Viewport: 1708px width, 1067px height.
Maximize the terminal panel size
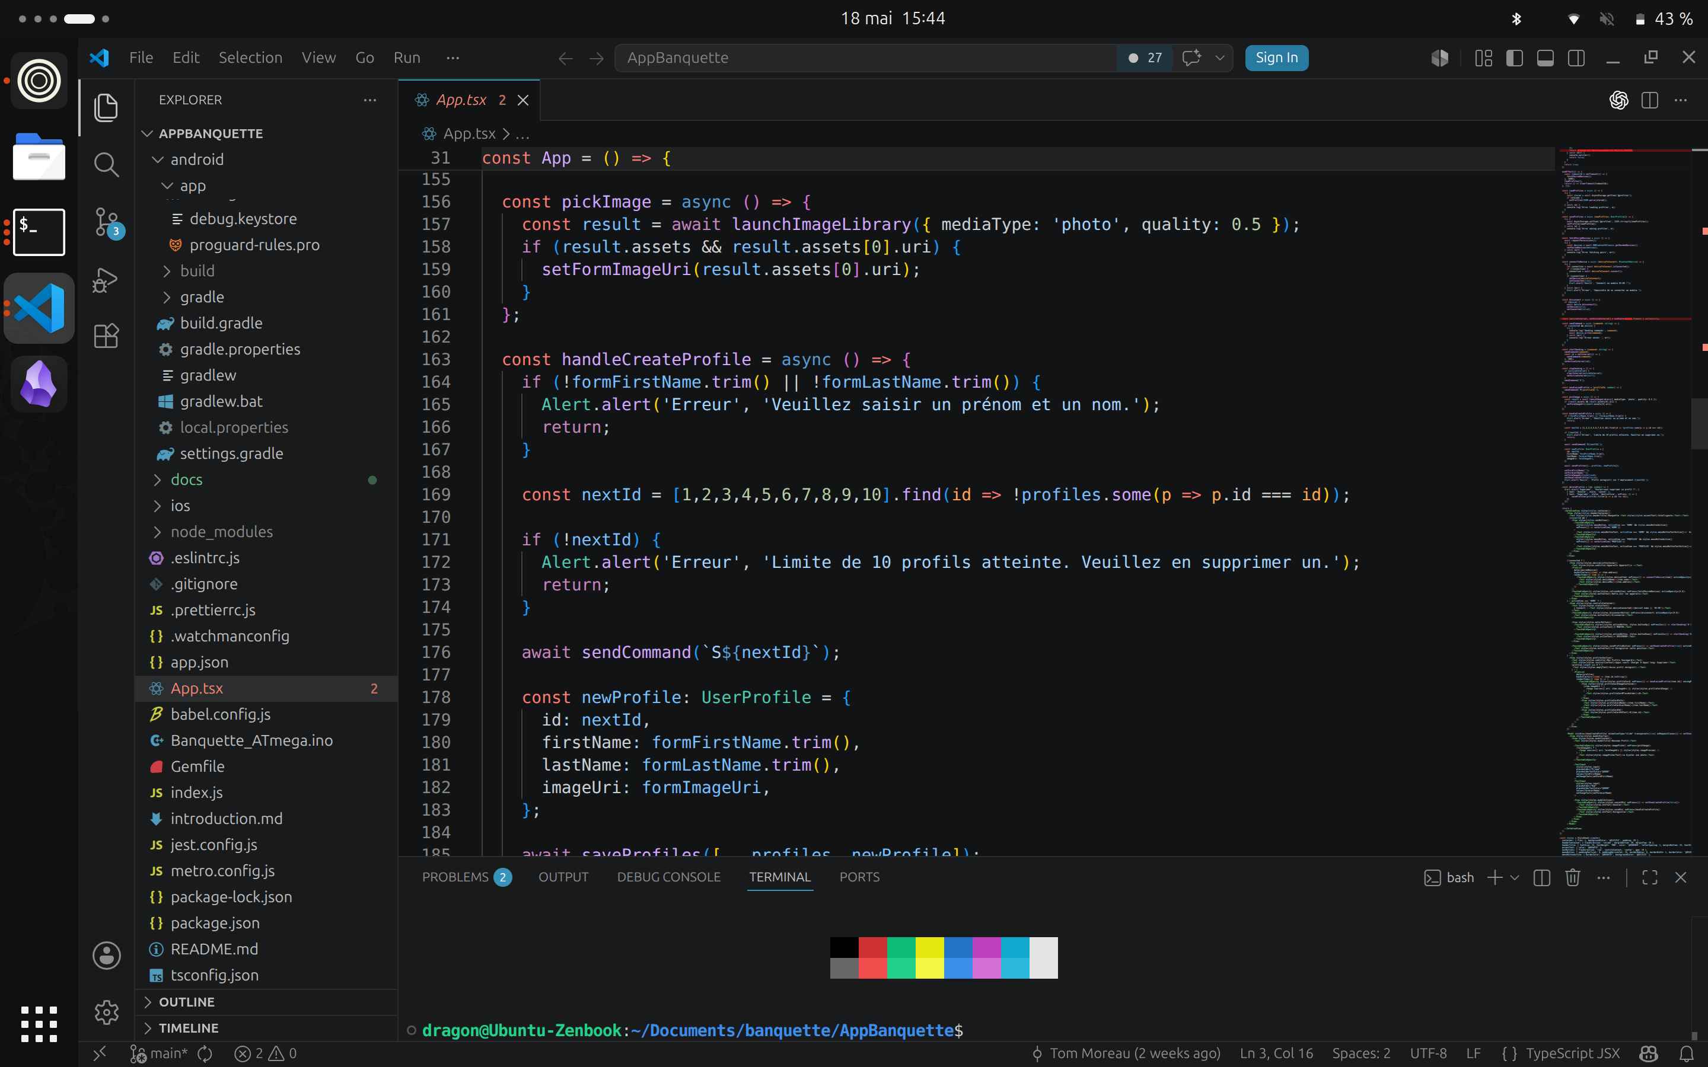[1649, 877]
